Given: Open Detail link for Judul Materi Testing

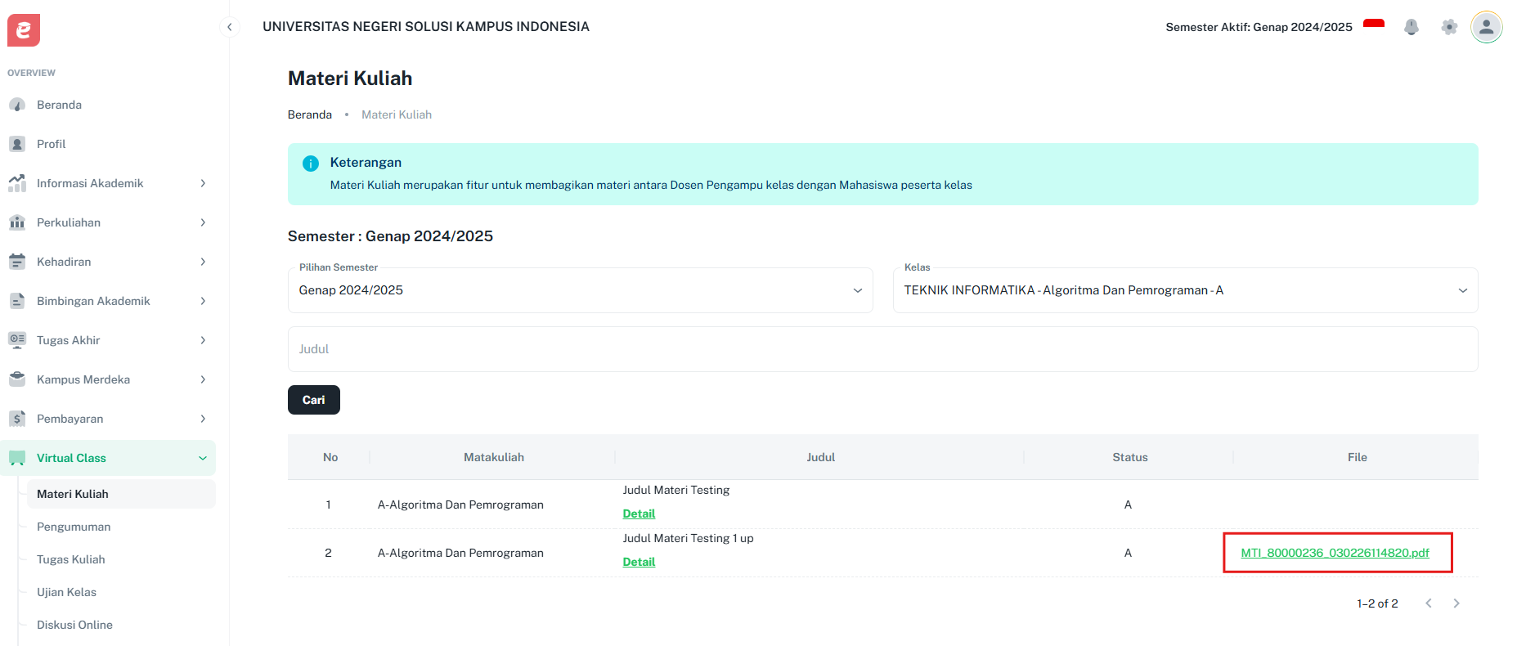Looking at the screenshot, I should pos(639,514).
